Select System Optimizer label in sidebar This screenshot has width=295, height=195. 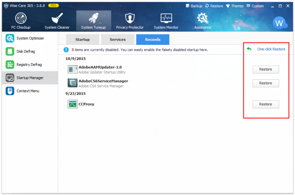click(30, 38)
